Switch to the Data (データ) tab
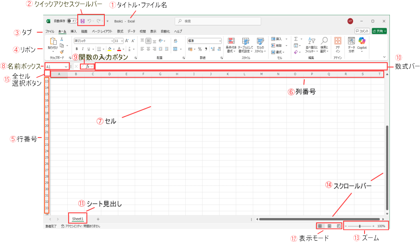Image resolution: width=420 pixels, height=242 pixels. coord(131,31)
